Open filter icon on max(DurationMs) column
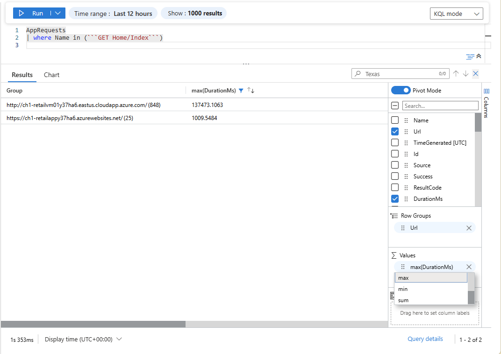Image resolution: width=501 pixels, height=354 pixels. point(241,91)
